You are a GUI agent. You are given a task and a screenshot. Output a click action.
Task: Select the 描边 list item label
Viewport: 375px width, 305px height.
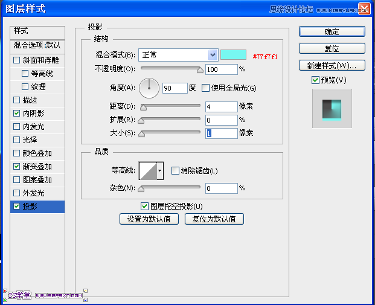[x=30, y=100]
